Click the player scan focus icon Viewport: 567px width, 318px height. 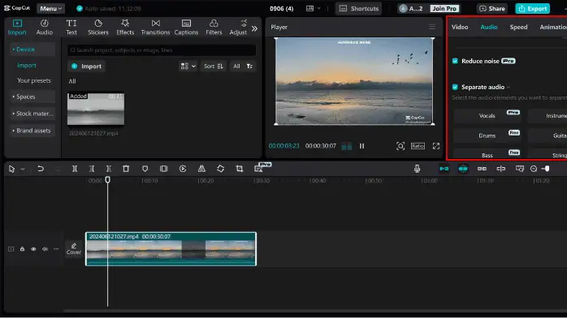click(400, 146)
